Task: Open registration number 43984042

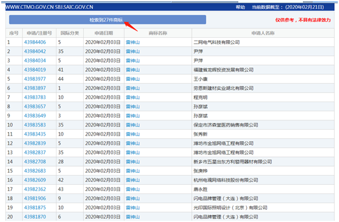Action: 35,52
